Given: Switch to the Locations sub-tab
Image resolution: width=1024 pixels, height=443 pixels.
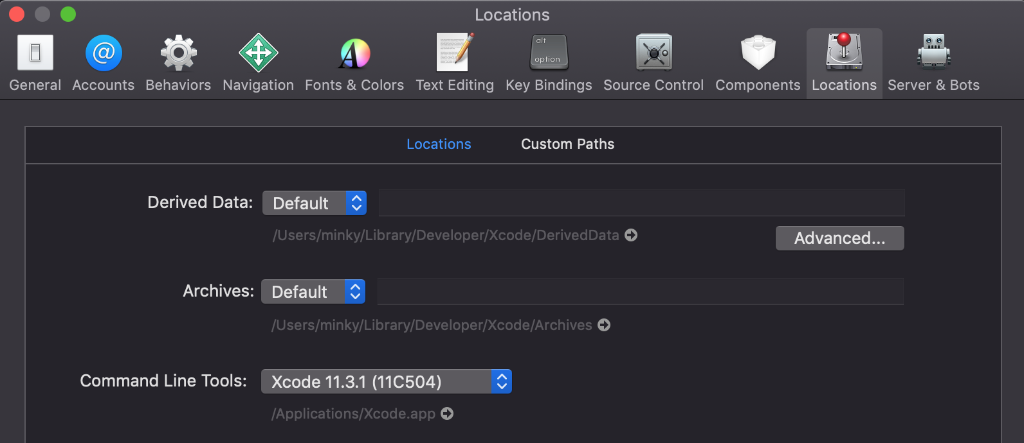Looking at the screenshot, I should [x=439, y=144].
